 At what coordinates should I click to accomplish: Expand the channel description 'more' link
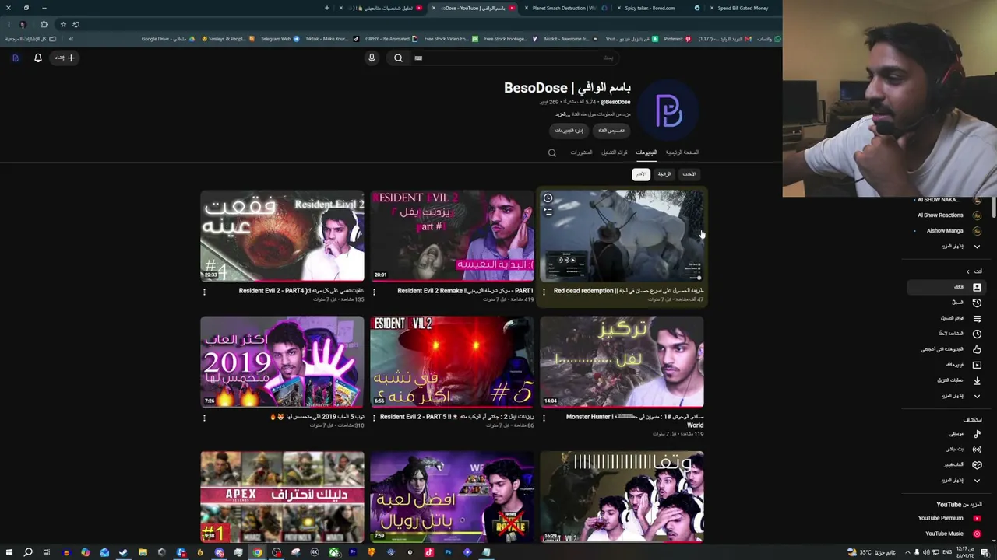coord(562,114)
